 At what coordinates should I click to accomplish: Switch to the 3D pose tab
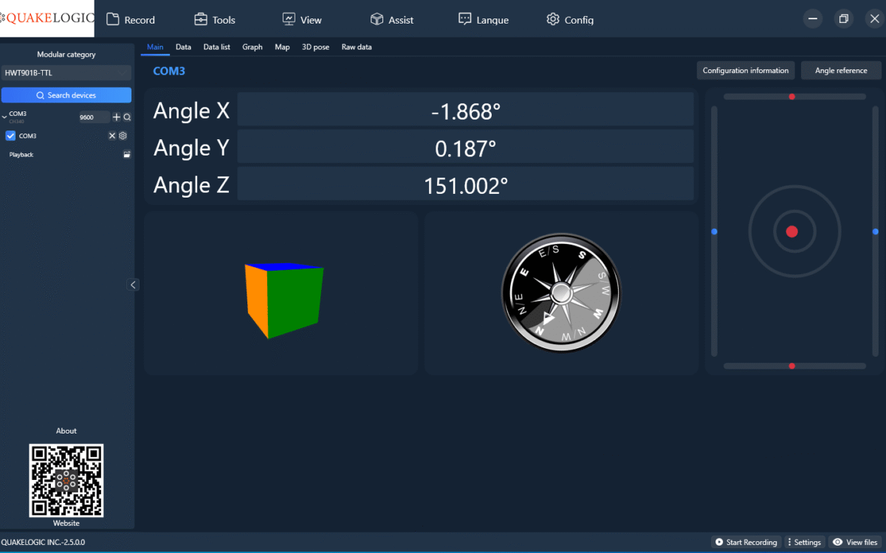click(x=315, y=47)
